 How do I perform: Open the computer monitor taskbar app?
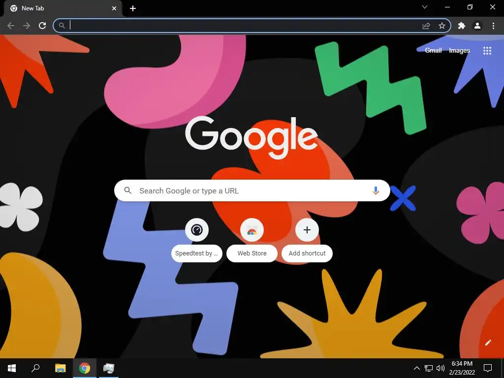[109, 368]
